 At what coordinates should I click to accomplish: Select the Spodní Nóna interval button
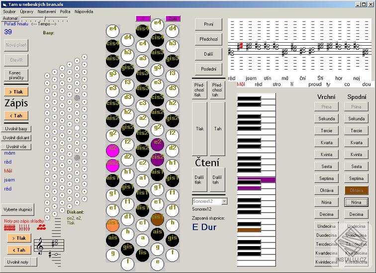pos(356,202)
